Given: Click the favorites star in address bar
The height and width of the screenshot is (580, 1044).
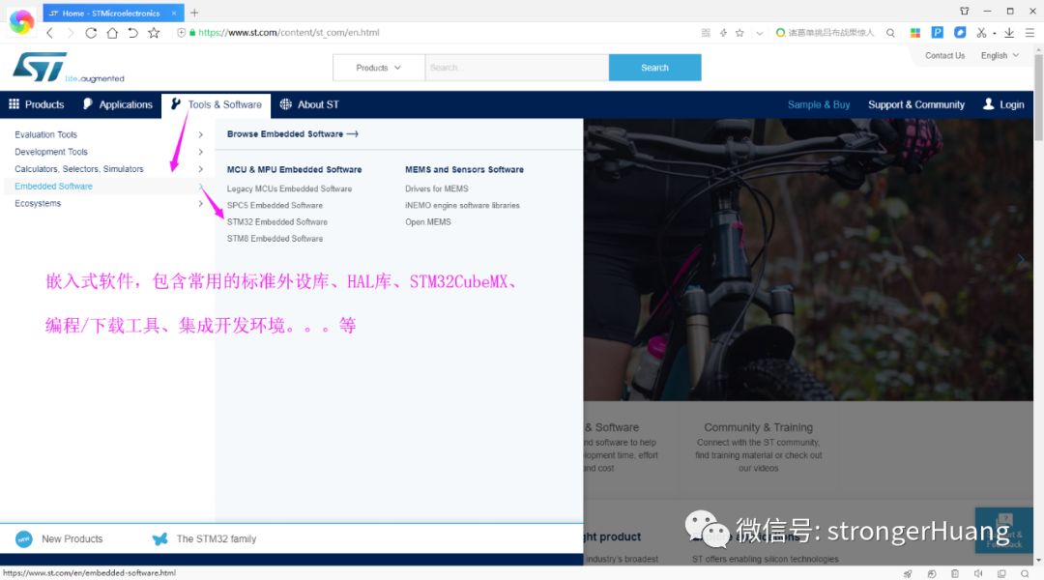Looking at the screenshot, I should tap(739, 33).
